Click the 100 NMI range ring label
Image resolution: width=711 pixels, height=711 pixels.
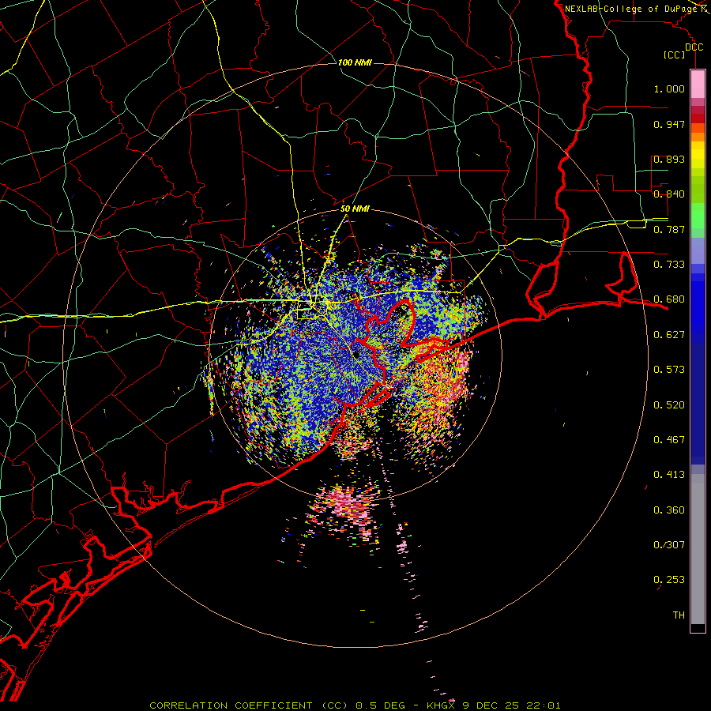(x=355, y=62)
